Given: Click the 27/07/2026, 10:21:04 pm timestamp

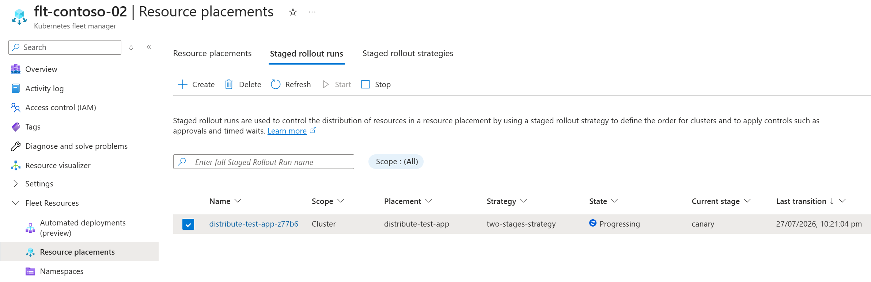Looking at the screenshot, I should [819, 224].
